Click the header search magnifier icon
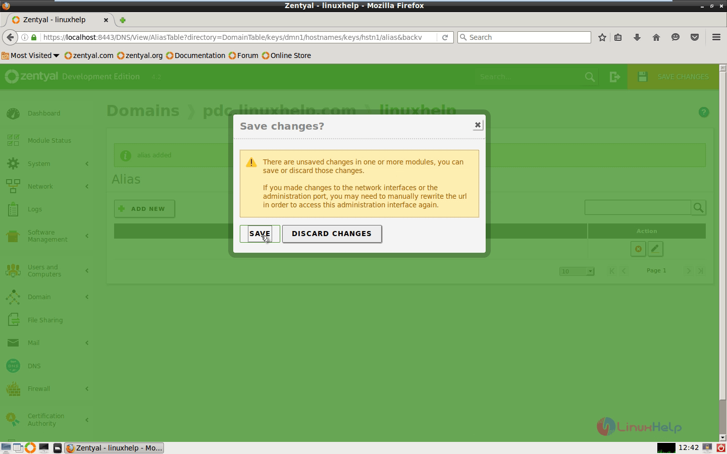The image size is (727, 454). tap(590, 77)
